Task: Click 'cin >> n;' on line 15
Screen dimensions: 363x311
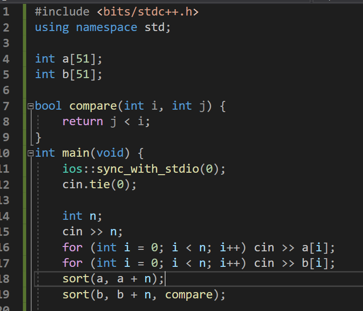Action: pos(92,232)
